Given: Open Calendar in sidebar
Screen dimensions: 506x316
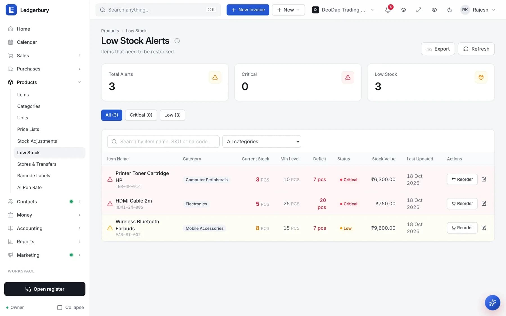Looking at the screenshot, I should (45, 42).
